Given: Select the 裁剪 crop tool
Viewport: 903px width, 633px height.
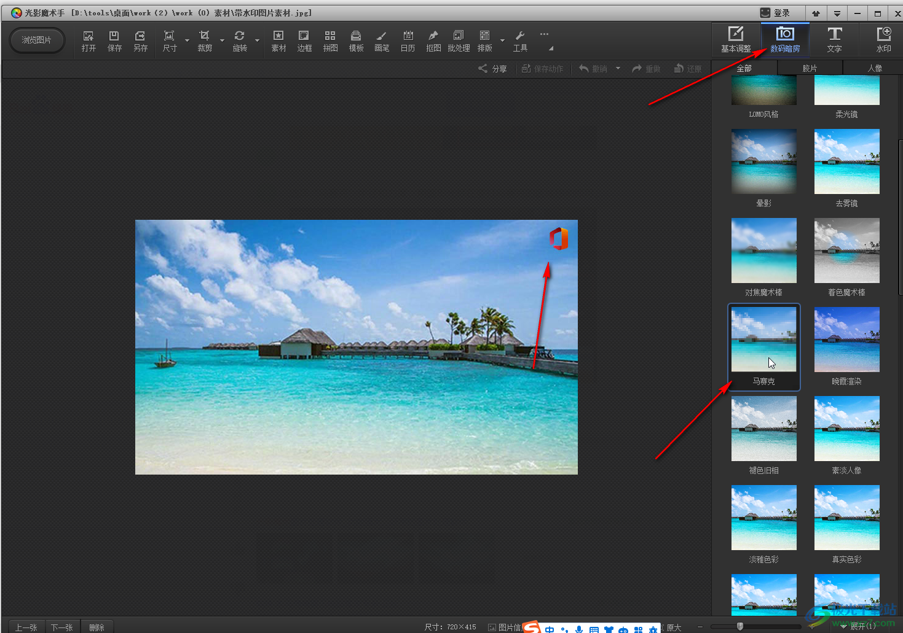Looking at the screenshot, I should pyautogui.click(x=205, y=41).
